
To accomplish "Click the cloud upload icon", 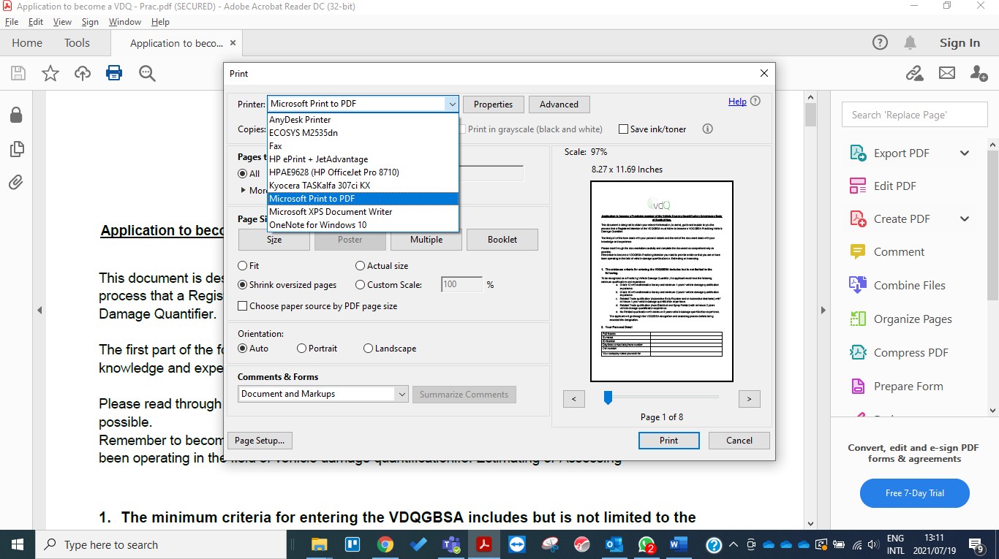I will pyautogui.click(x=83, y=73).
